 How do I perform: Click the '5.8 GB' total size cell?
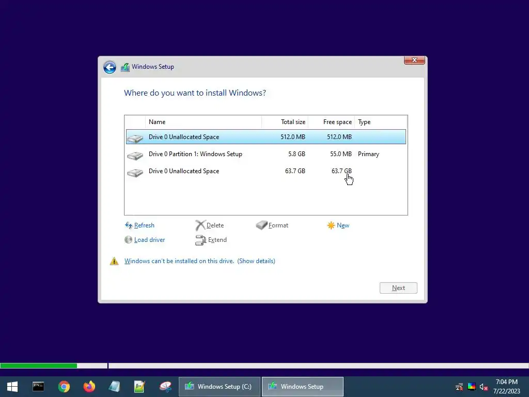tap(297, 154)
